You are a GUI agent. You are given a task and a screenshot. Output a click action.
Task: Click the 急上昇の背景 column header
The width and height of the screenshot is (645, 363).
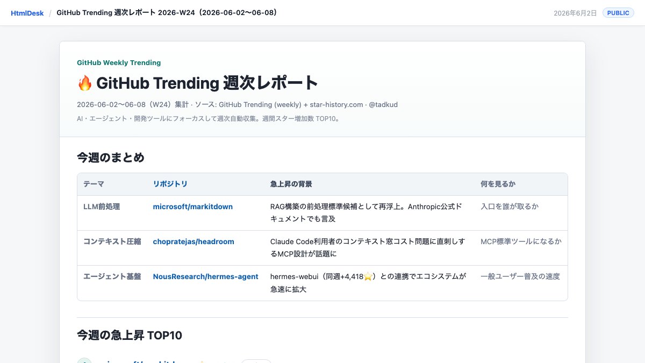click(x=291, y=184)
